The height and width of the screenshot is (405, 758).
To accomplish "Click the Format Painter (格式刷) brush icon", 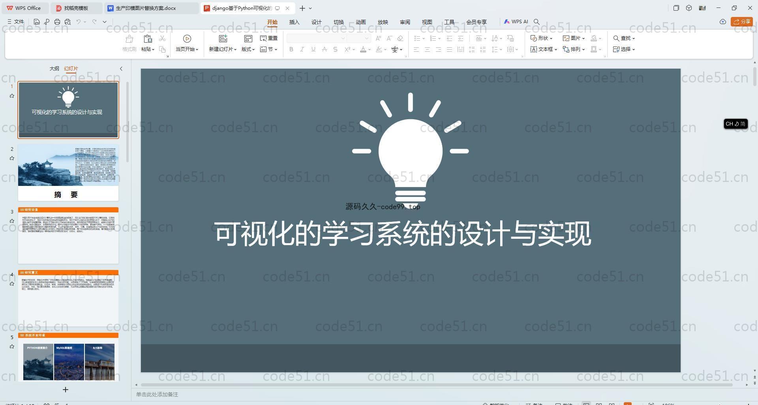I will point(129,39).
